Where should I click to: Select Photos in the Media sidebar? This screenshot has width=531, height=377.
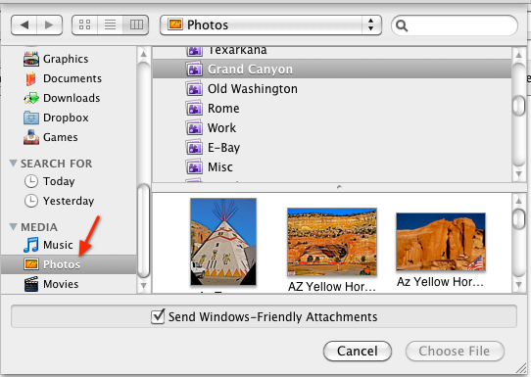click(x=69, y=264)
